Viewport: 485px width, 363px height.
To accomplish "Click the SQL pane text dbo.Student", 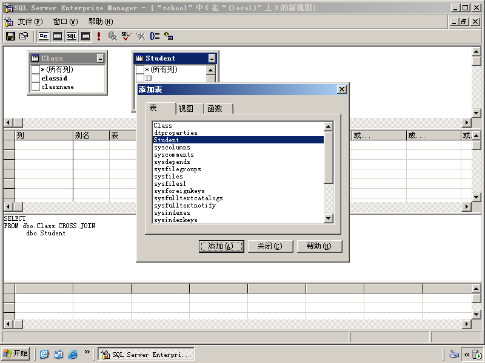I will point(46,234).
